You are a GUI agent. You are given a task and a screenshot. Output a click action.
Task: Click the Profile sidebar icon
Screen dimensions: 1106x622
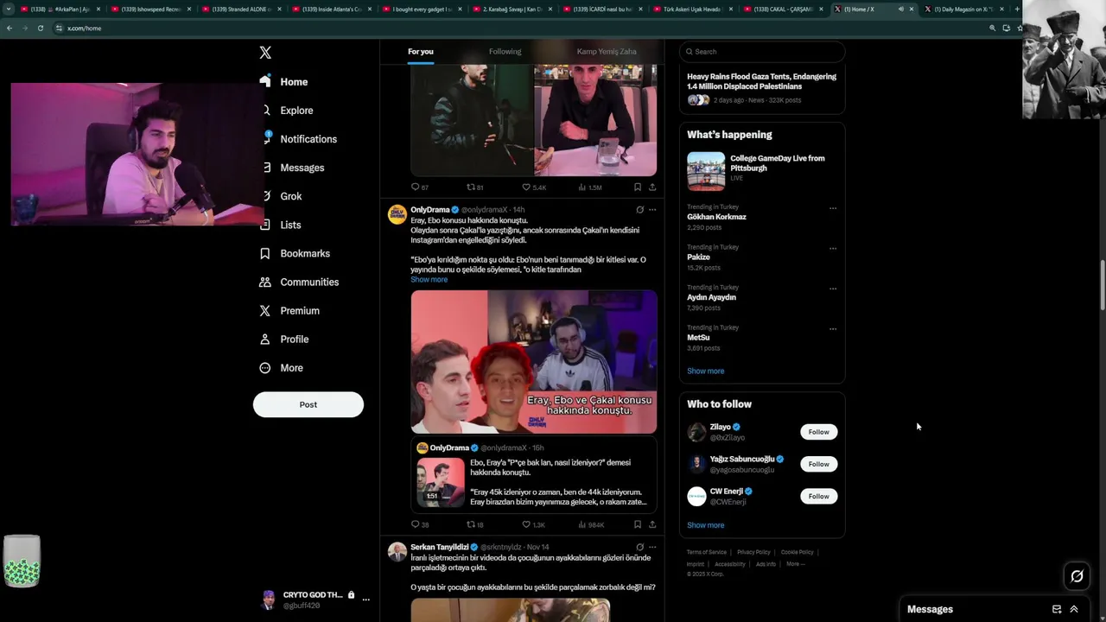[x=264, y=339]
